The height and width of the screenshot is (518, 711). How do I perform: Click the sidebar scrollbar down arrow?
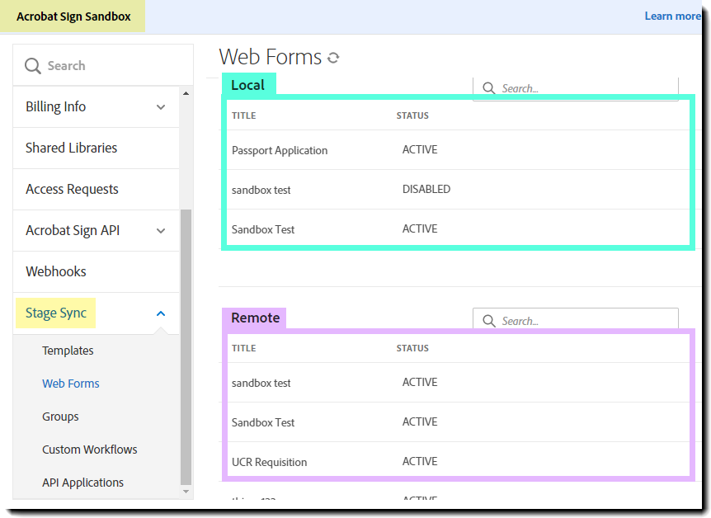point(186,492)
